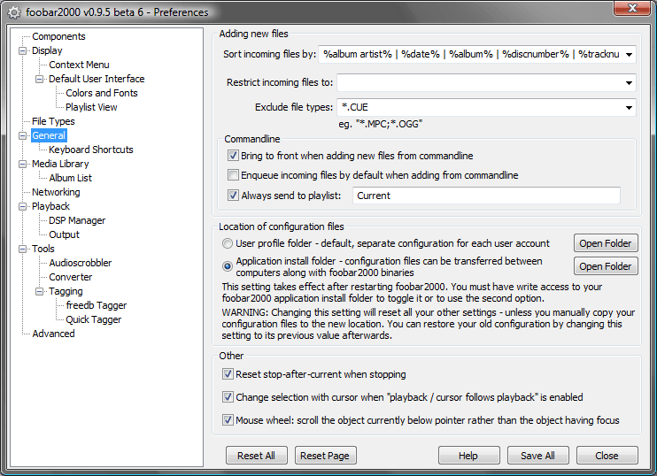Image resolution: width=657 pixels, height=476 pixels.
Task: Uncheck Always send to playlist
Action: point(234,196)
